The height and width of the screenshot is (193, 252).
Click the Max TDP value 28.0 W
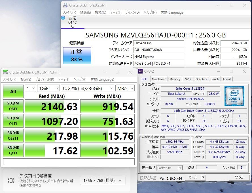[213, 94]
